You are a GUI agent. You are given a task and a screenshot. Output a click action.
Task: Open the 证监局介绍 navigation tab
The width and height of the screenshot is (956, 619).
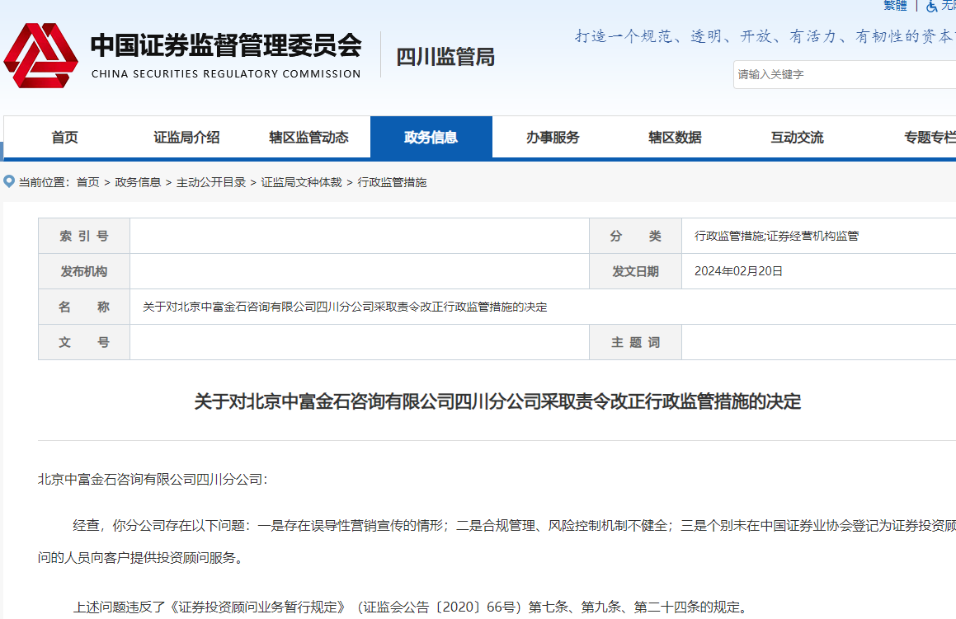coord(186,138)
